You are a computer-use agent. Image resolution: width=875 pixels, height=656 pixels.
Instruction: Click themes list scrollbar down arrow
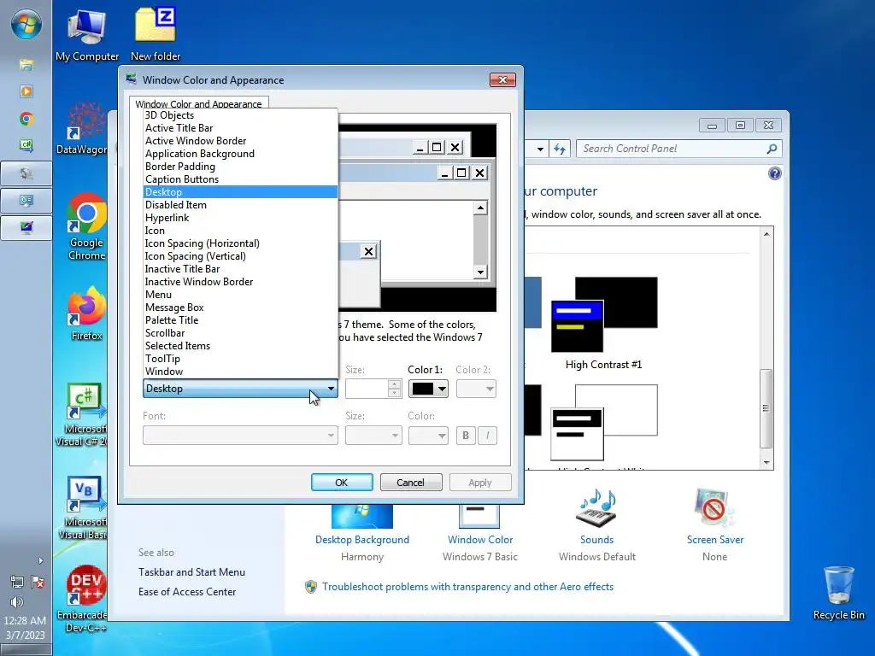coord(766,462)
